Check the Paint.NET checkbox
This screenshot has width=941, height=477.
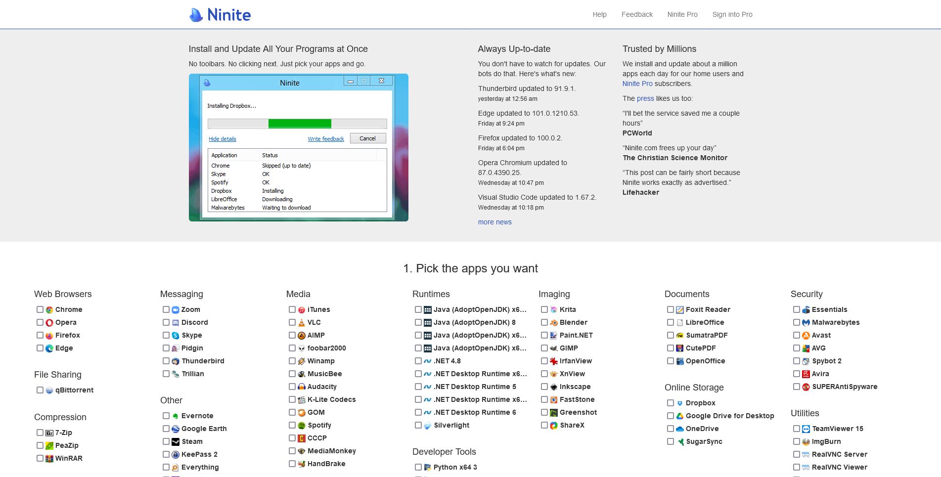tap(544, 335)
